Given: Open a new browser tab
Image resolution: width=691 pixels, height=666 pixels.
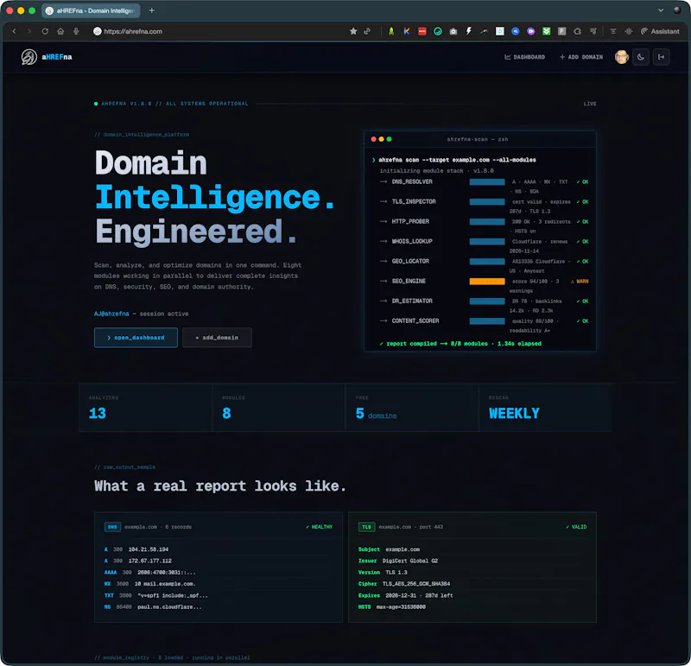Looking at the screenshot, I should point(152,10).
